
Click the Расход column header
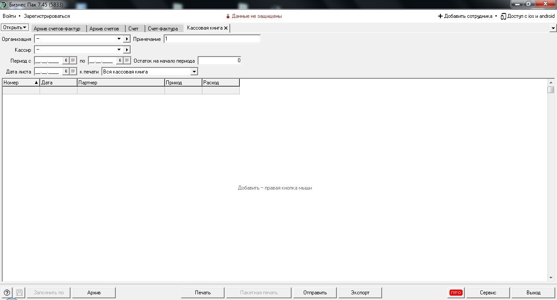[x=221, y=83]
